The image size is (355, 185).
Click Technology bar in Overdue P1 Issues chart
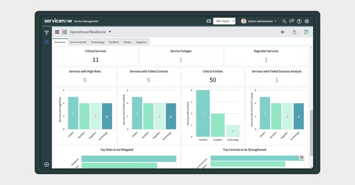click(x=299, y=116)
